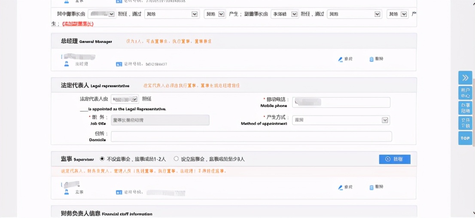Click the person icon in Supervisor entry

[x=66, y=192]
